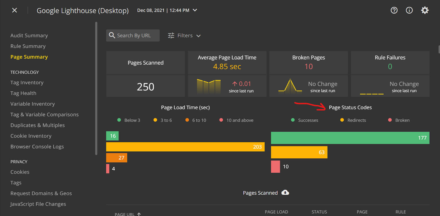Click the Filters sliders icon

(171, 35)
